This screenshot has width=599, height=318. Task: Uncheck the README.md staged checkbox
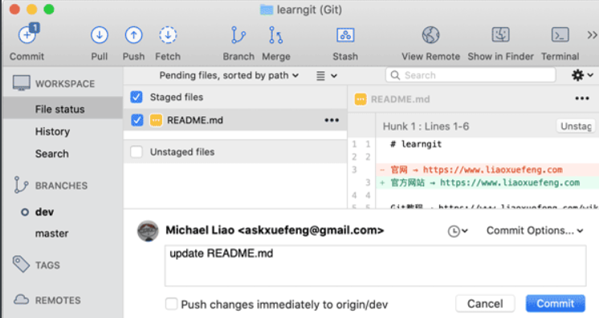(137, 120)
